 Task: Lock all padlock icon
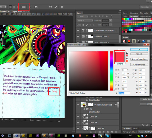point(93,25)
